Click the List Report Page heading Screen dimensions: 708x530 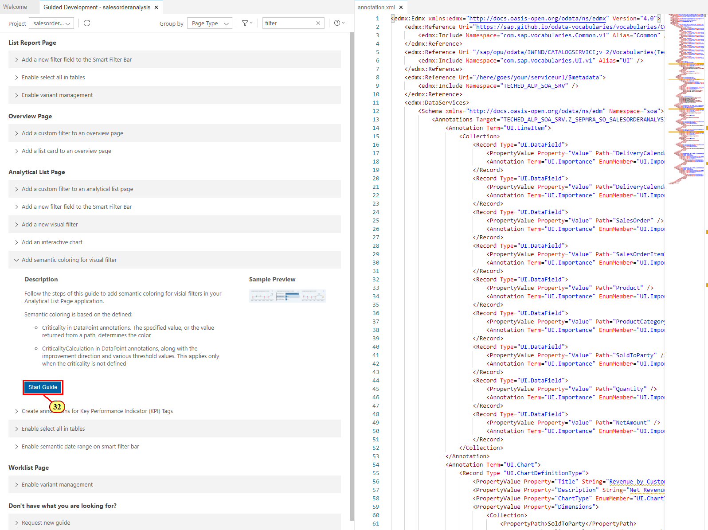[32, 43]
